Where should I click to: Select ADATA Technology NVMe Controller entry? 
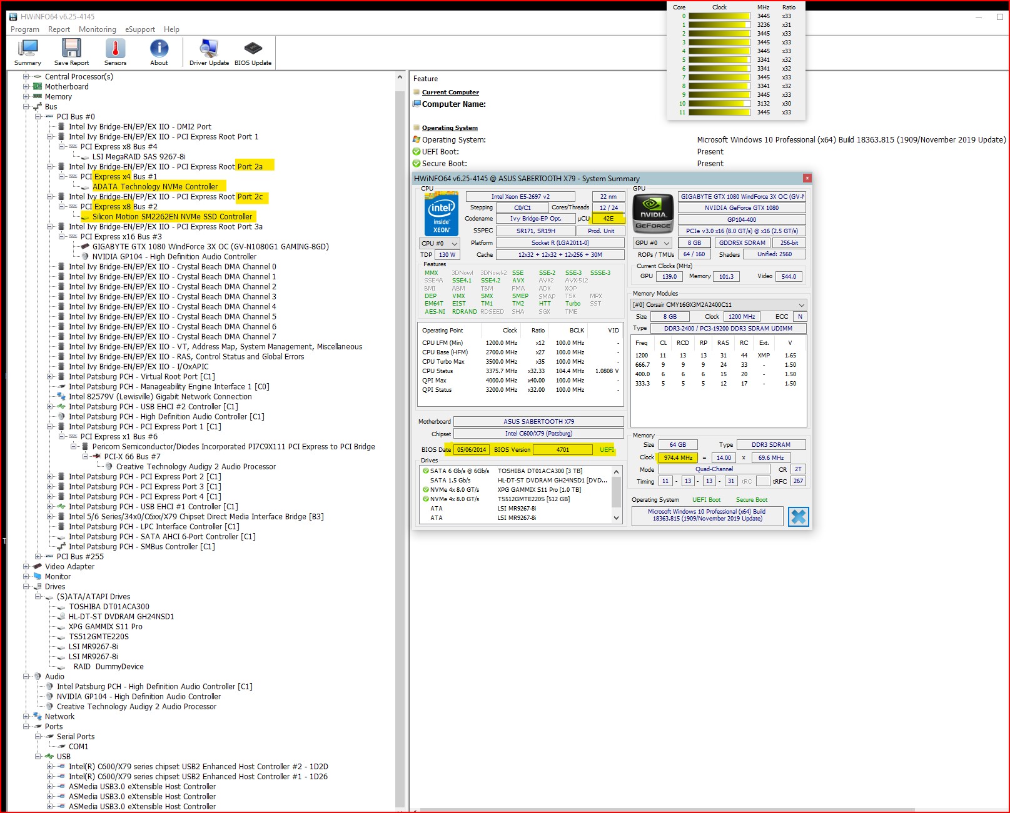point(155,187)
